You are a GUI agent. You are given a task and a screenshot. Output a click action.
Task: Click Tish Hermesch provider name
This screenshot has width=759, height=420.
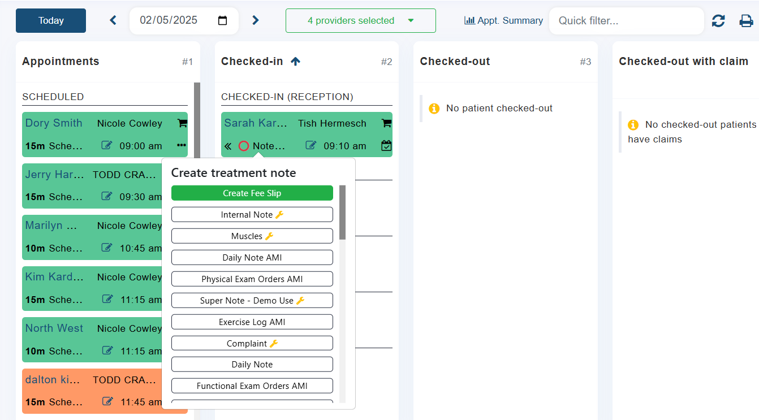[x=332, y=123]
